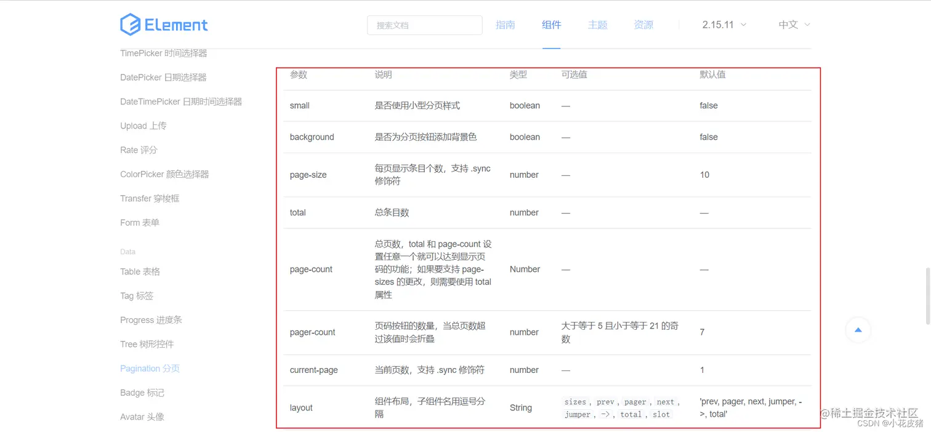Click the 说明 column header
Viewport: 931px width, 432px height.
point(384,74)
